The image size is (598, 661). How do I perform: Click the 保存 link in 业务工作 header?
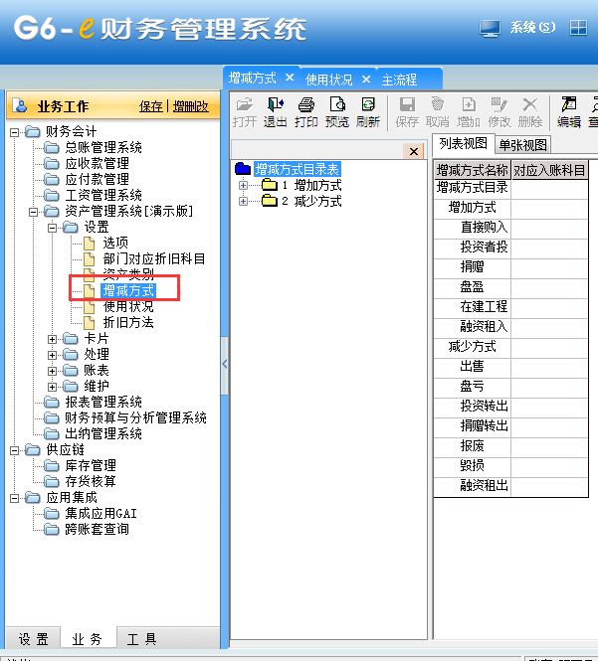point(150,106)
